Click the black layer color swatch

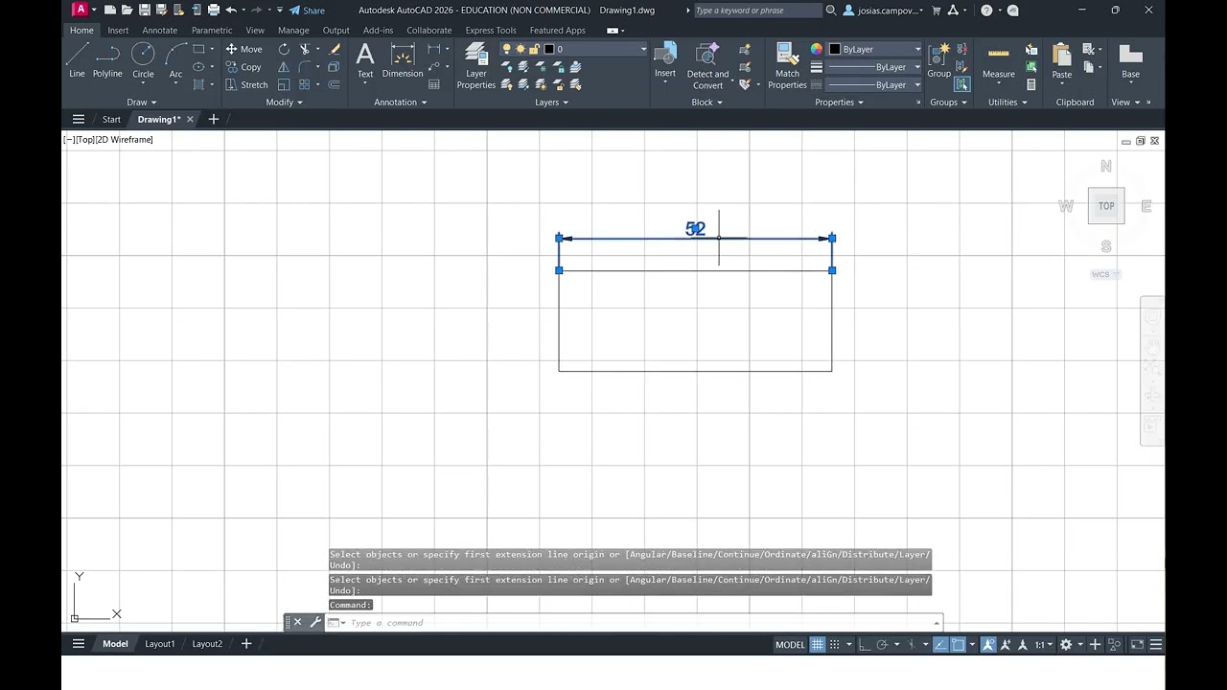click(549, 49)
